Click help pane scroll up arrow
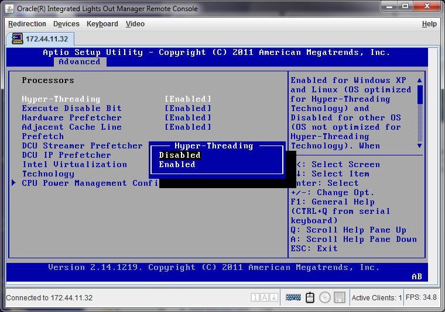 [x=419, y=81]
